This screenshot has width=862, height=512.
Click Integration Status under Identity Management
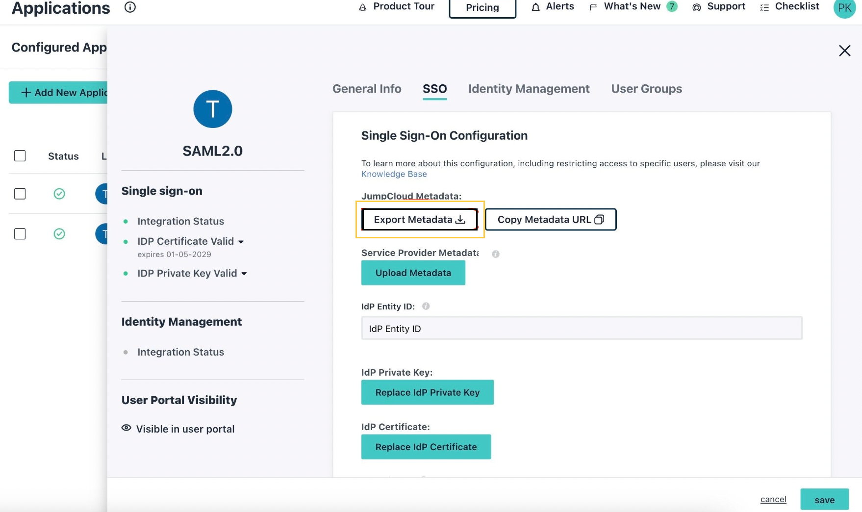[180, 352]
